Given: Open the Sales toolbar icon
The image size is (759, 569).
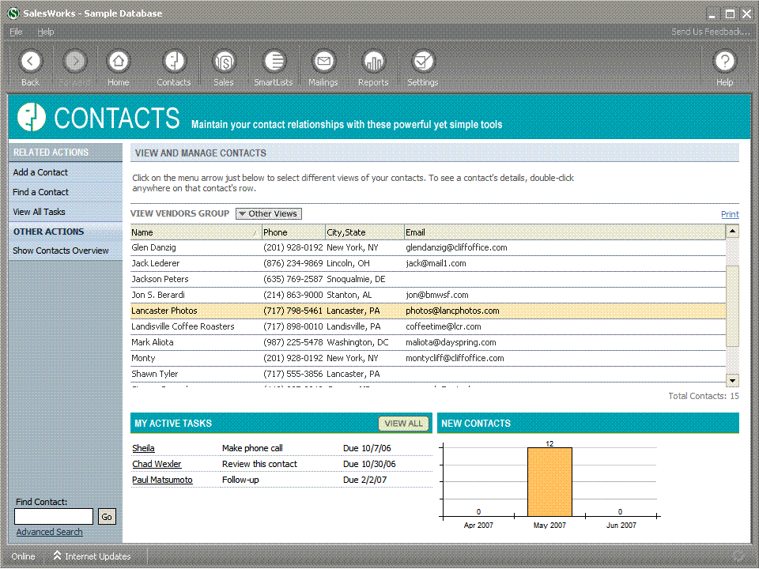Looking at the screenshot, I should pos(224,62).
